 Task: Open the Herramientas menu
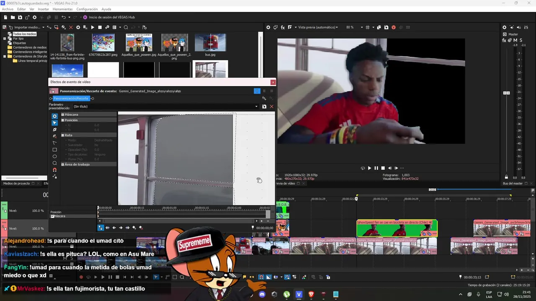[x=62, y=9]
